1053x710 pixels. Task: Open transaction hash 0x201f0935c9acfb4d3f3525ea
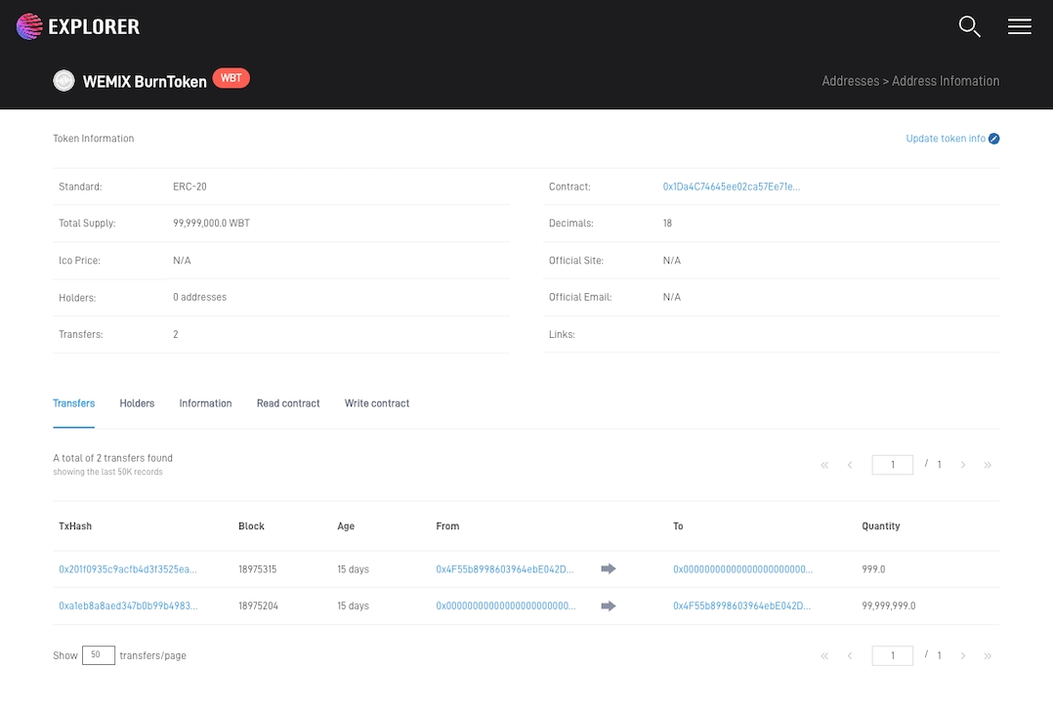[128, 569]
